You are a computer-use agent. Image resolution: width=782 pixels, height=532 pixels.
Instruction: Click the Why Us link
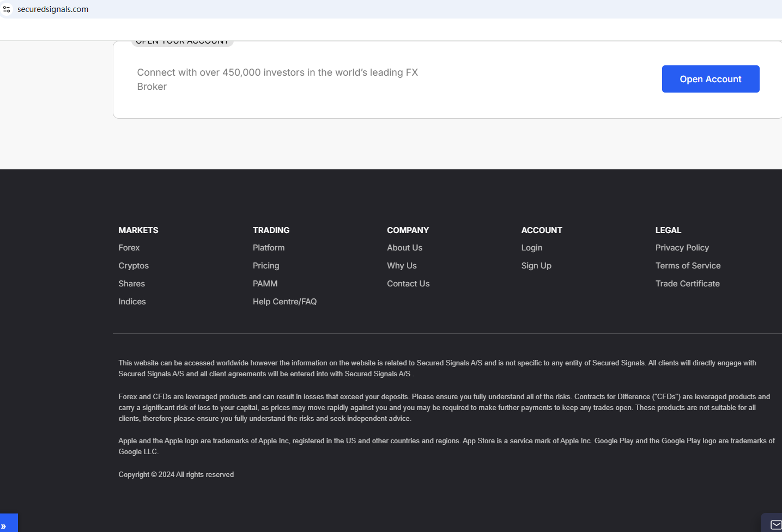402,266
